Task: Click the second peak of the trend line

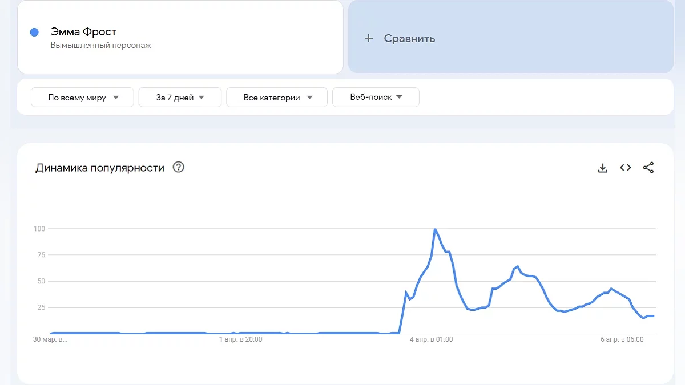Action: (x=517, y=266)
